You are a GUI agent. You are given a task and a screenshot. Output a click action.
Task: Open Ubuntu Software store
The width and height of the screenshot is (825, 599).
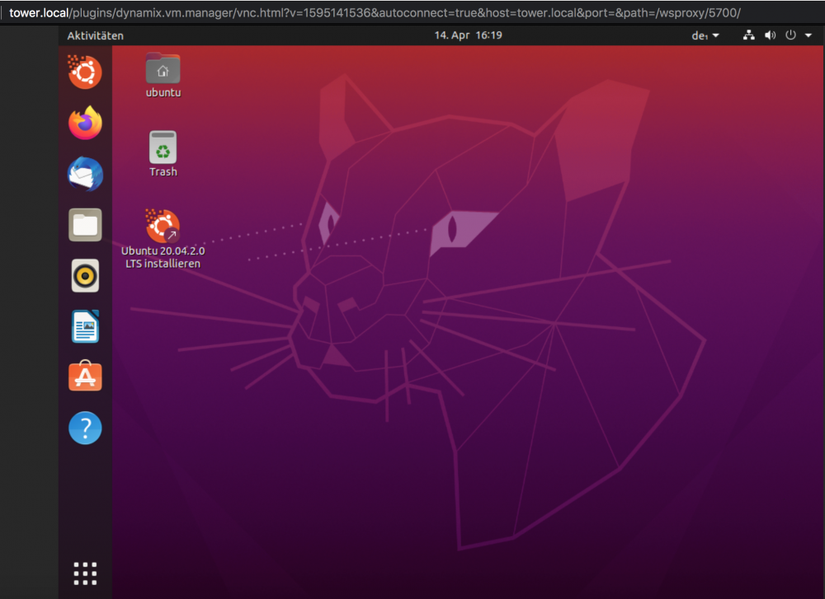(x=85, y=377)
